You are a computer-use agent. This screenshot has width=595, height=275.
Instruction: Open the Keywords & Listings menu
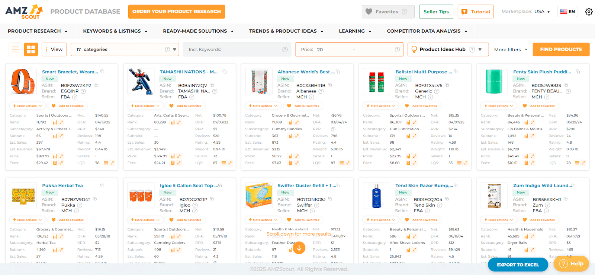[x=115, y=31]
